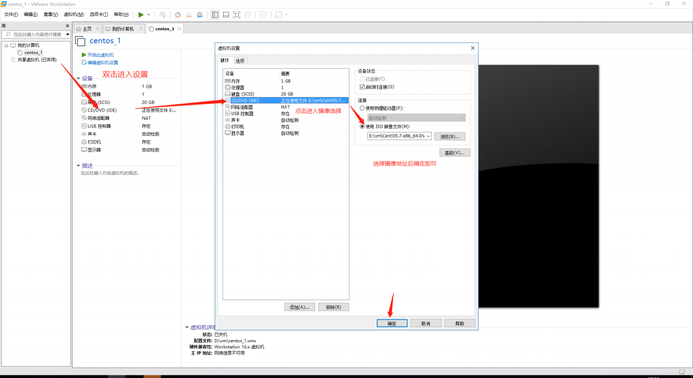Viewport: 693px width, 378px height.
Task: Toggle the 已连接(C) checkbox
Action: point(363,79)
